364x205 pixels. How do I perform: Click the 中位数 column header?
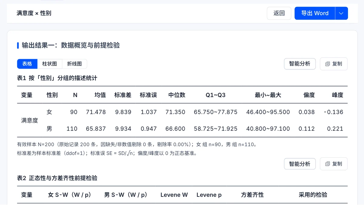[177, 95]
